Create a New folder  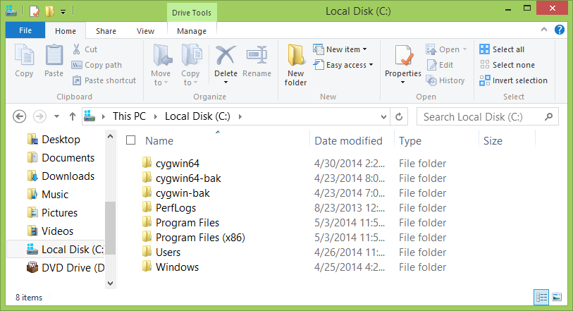(x=295, y=65)
